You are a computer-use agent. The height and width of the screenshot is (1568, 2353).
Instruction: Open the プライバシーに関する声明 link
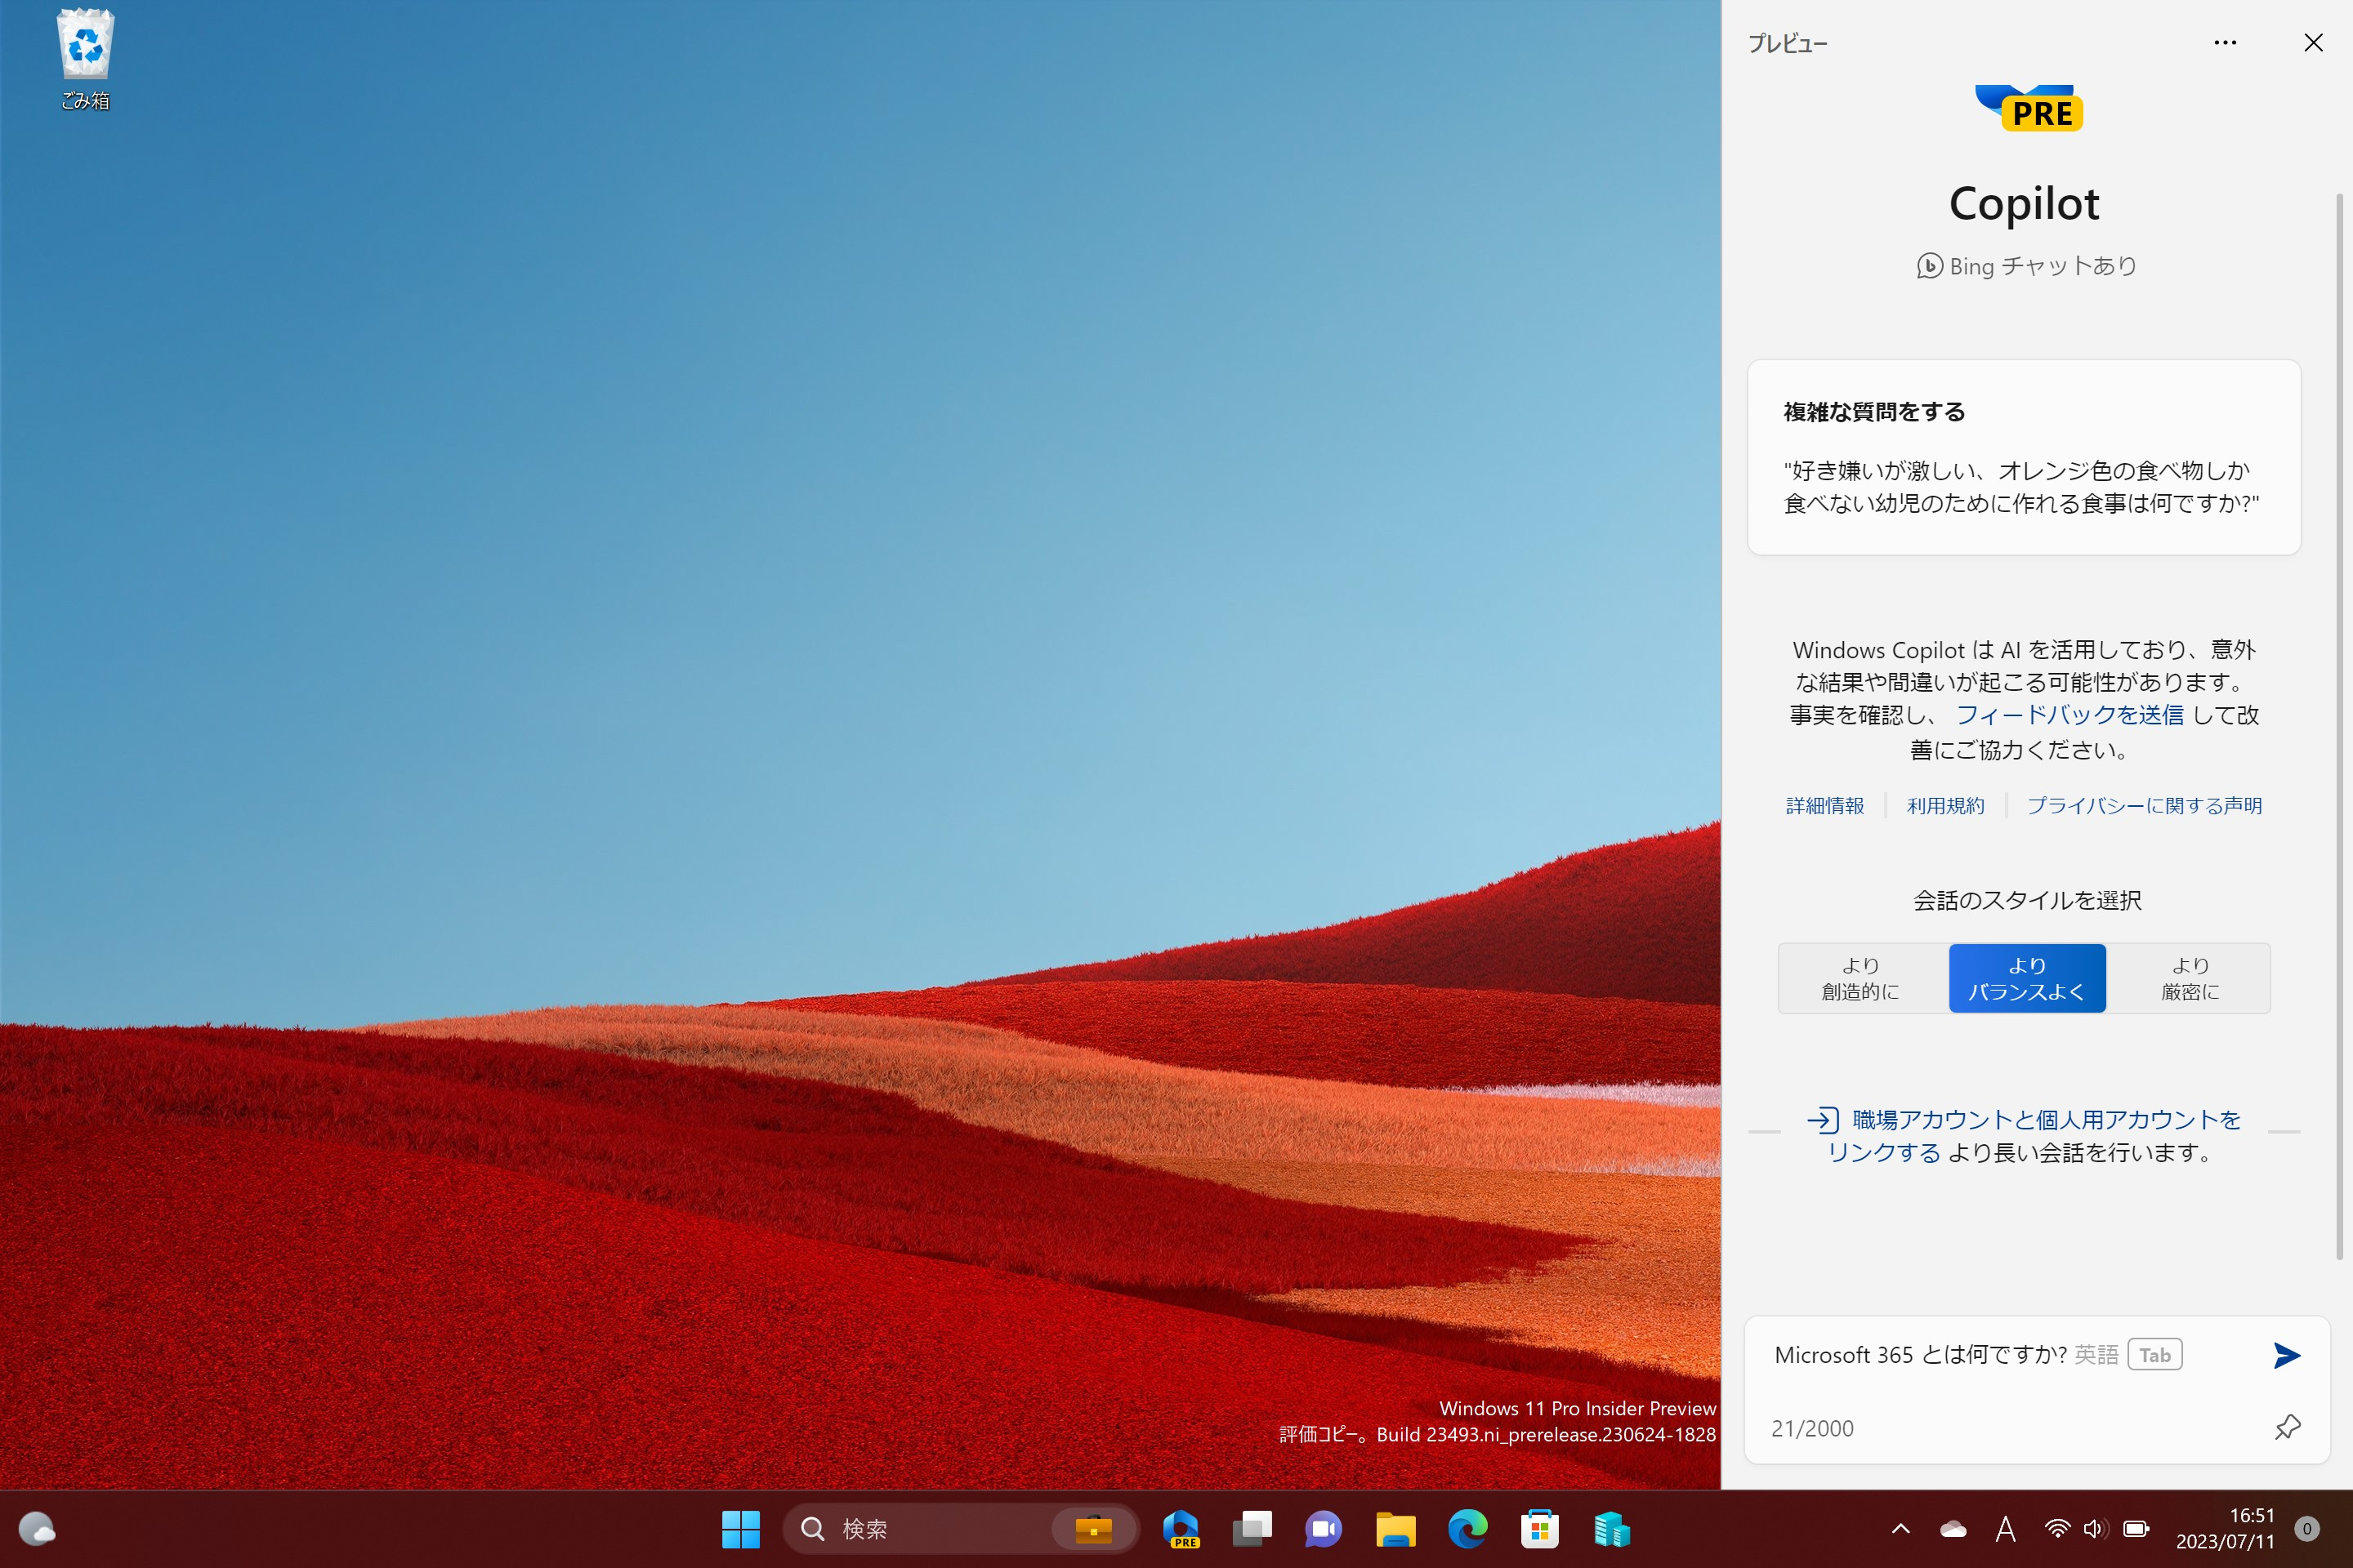2144,806
